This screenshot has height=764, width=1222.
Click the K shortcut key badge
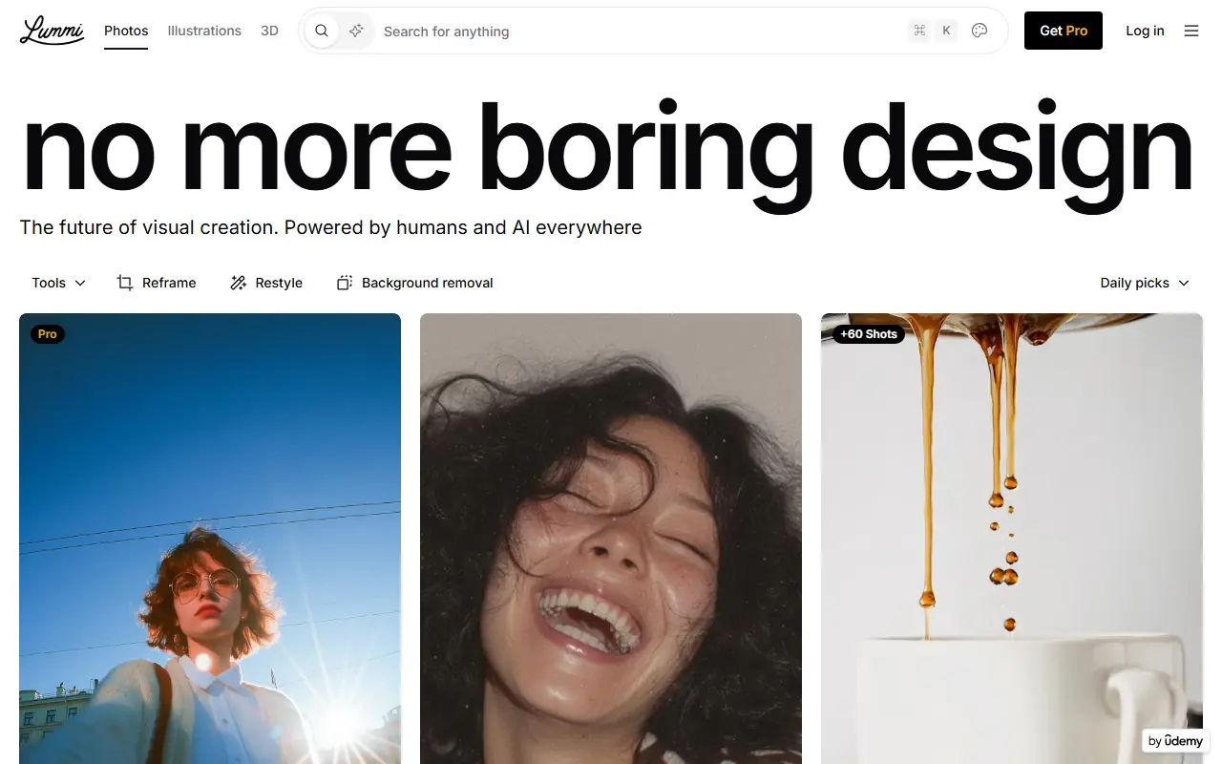click(x=946, y=31)
